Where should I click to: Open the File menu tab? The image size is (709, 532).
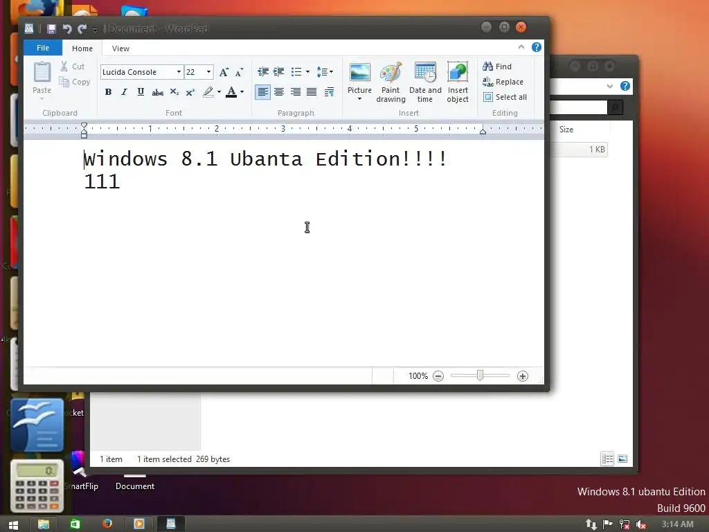(x=43, y=48)
